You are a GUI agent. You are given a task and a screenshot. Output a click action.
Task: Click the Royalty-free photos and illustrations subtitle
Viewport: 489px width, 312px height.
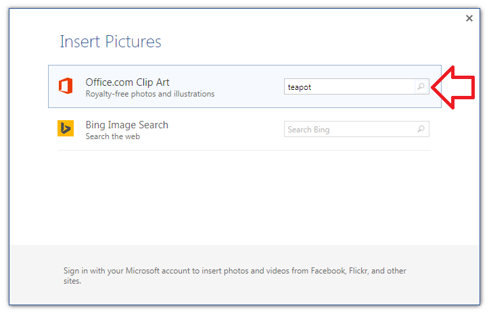[x=149, y=94]
